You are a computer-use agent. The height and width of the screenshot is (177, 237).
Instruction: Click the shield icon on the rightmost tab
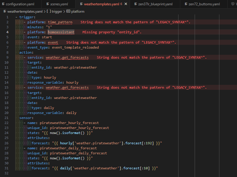pyautogui.click(x=233, y=4)
